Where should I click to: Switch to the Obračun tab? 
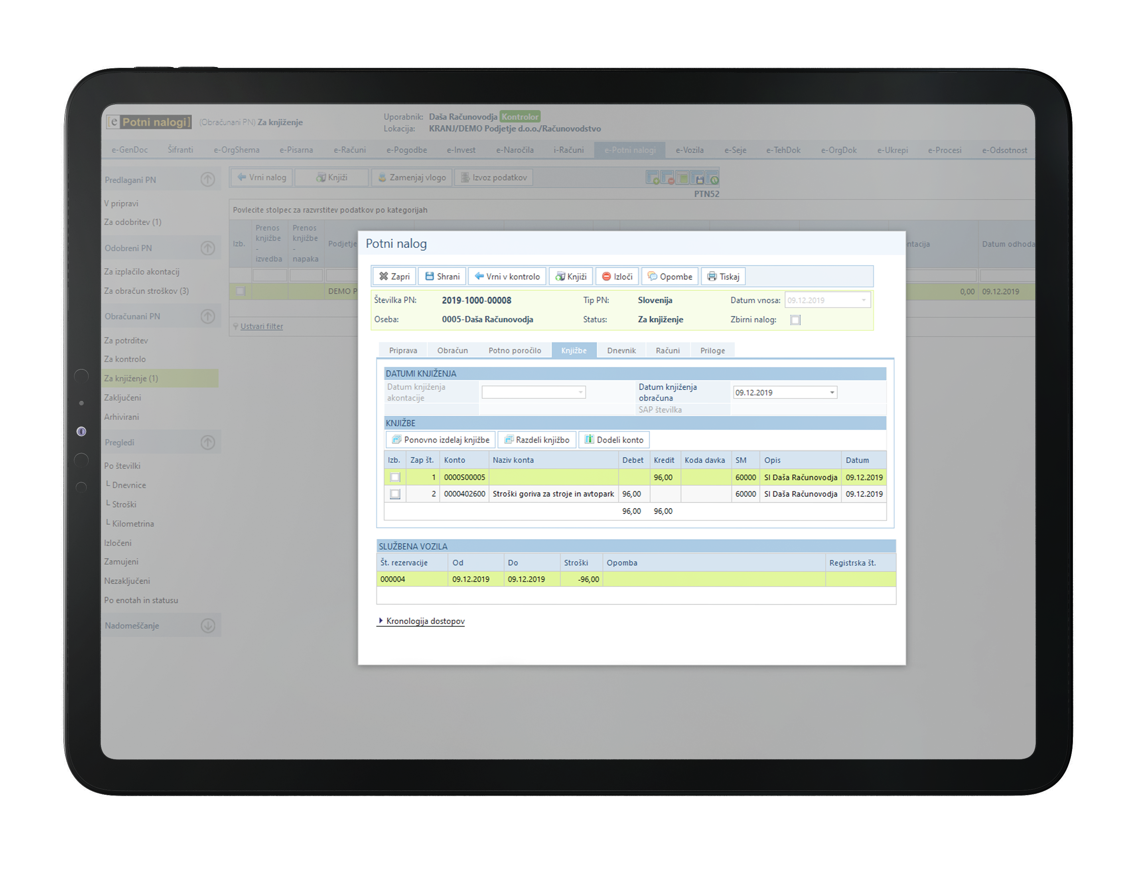[452, 351]
